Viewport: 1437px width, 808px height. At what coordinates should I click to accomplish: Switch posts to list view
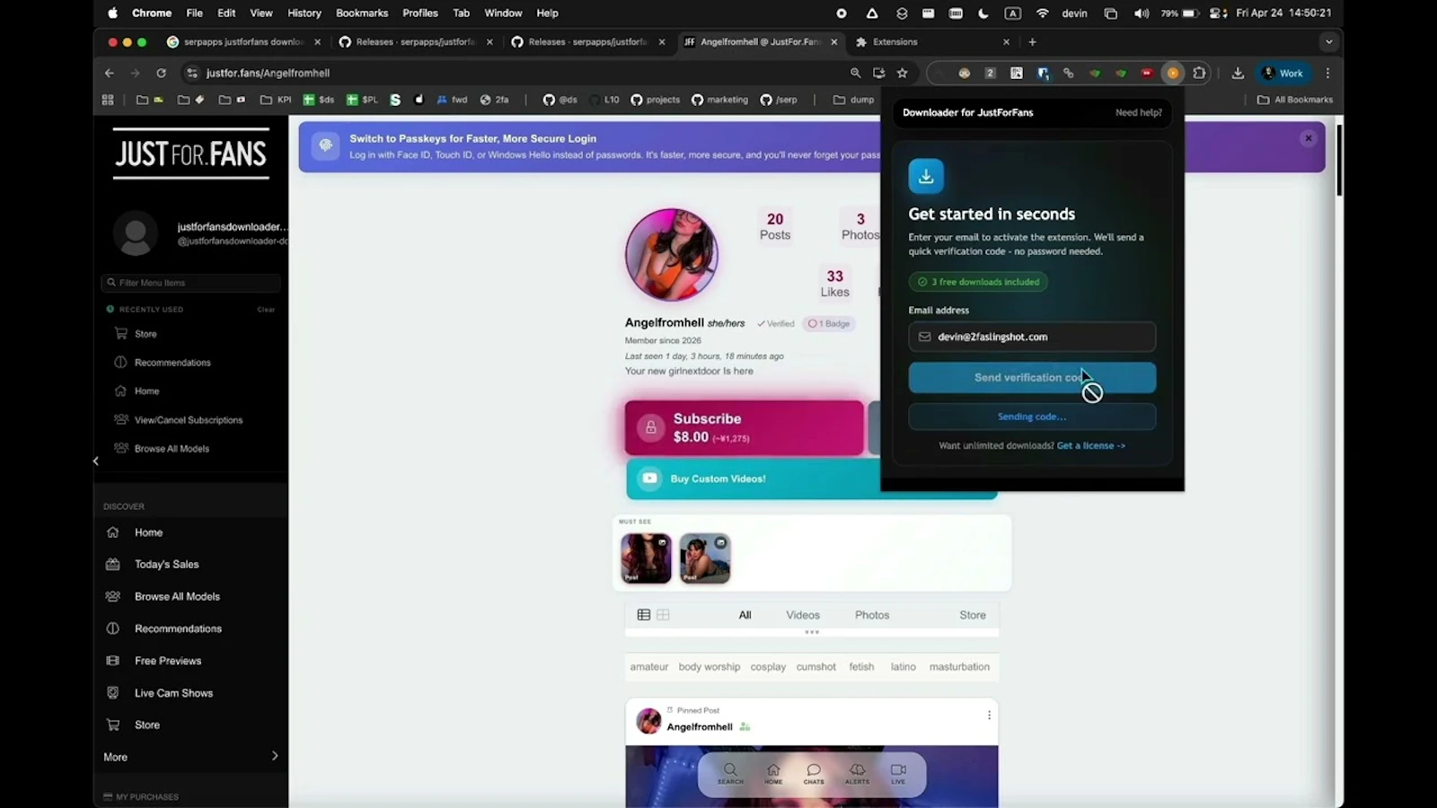click(x=643, y=615)
